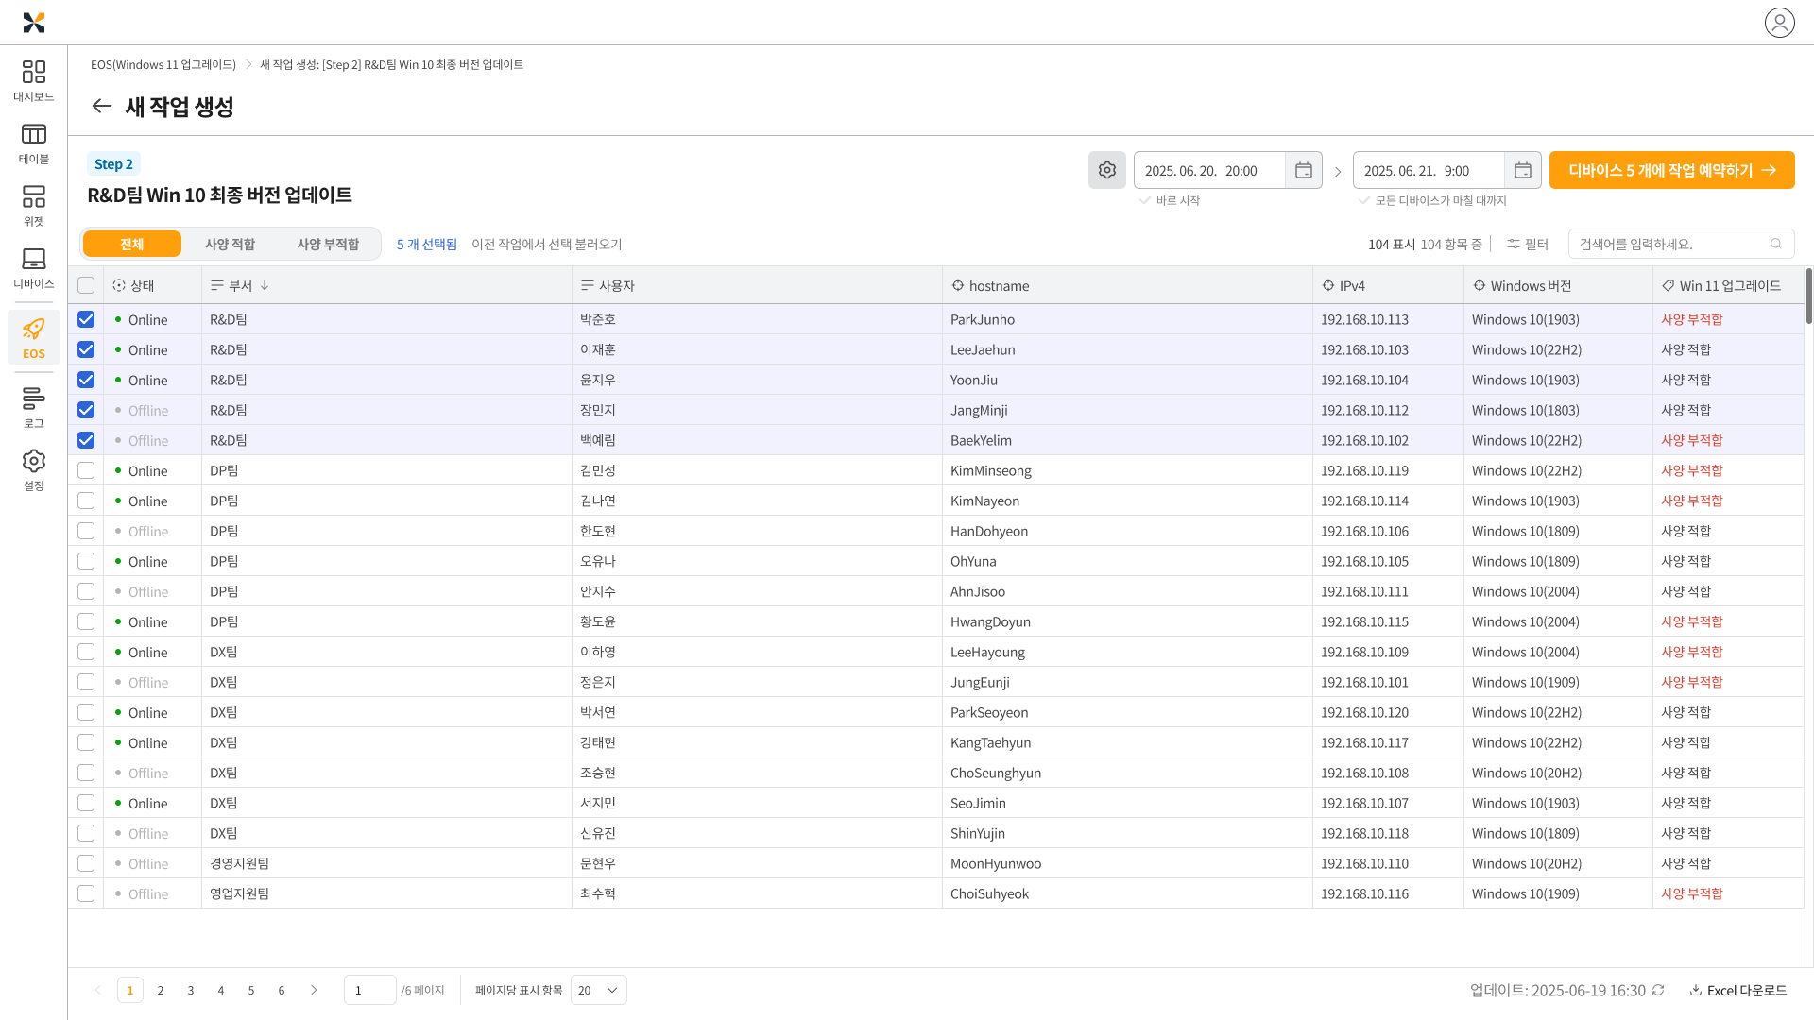Image resolution: width=1814 pixels, height=1020 pixels.
Task: Open the 디바이스 sidebar icon
Action: coord(33,268)
